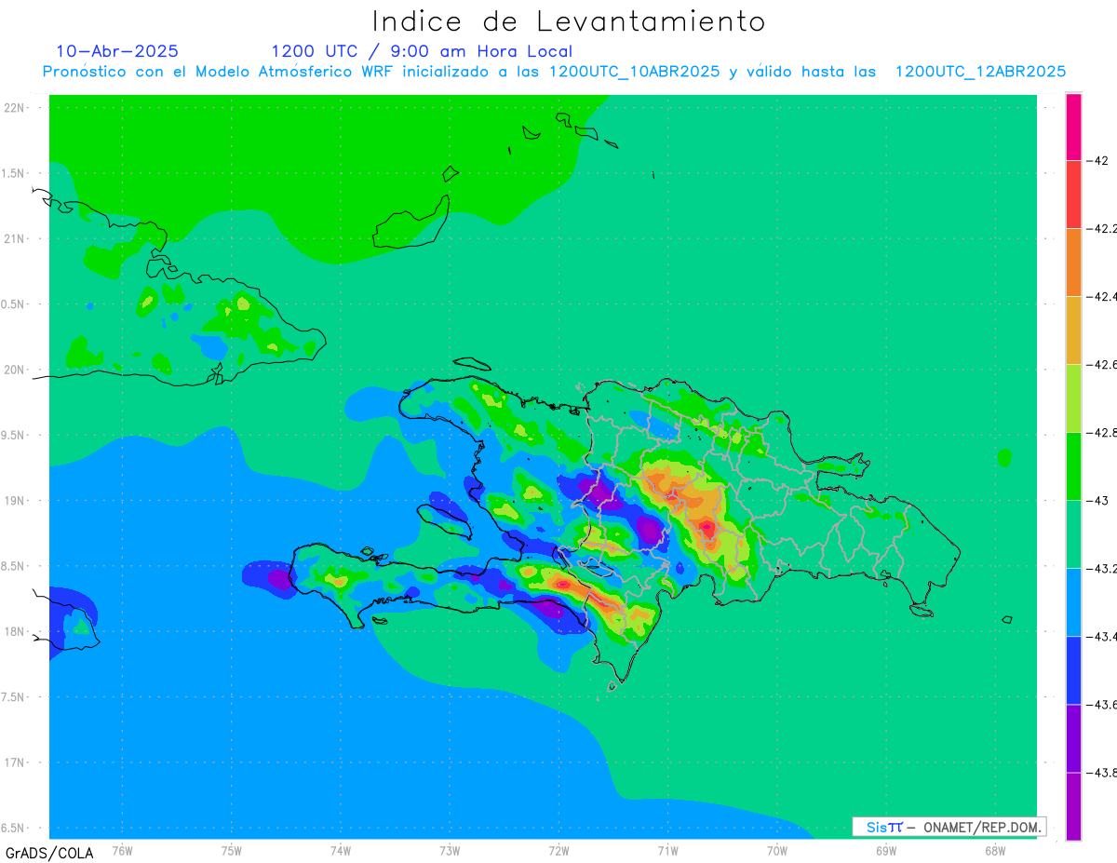1117x863 pixels.
Task: Click the '72W' longitude label
Action: [x=559, y=850]
